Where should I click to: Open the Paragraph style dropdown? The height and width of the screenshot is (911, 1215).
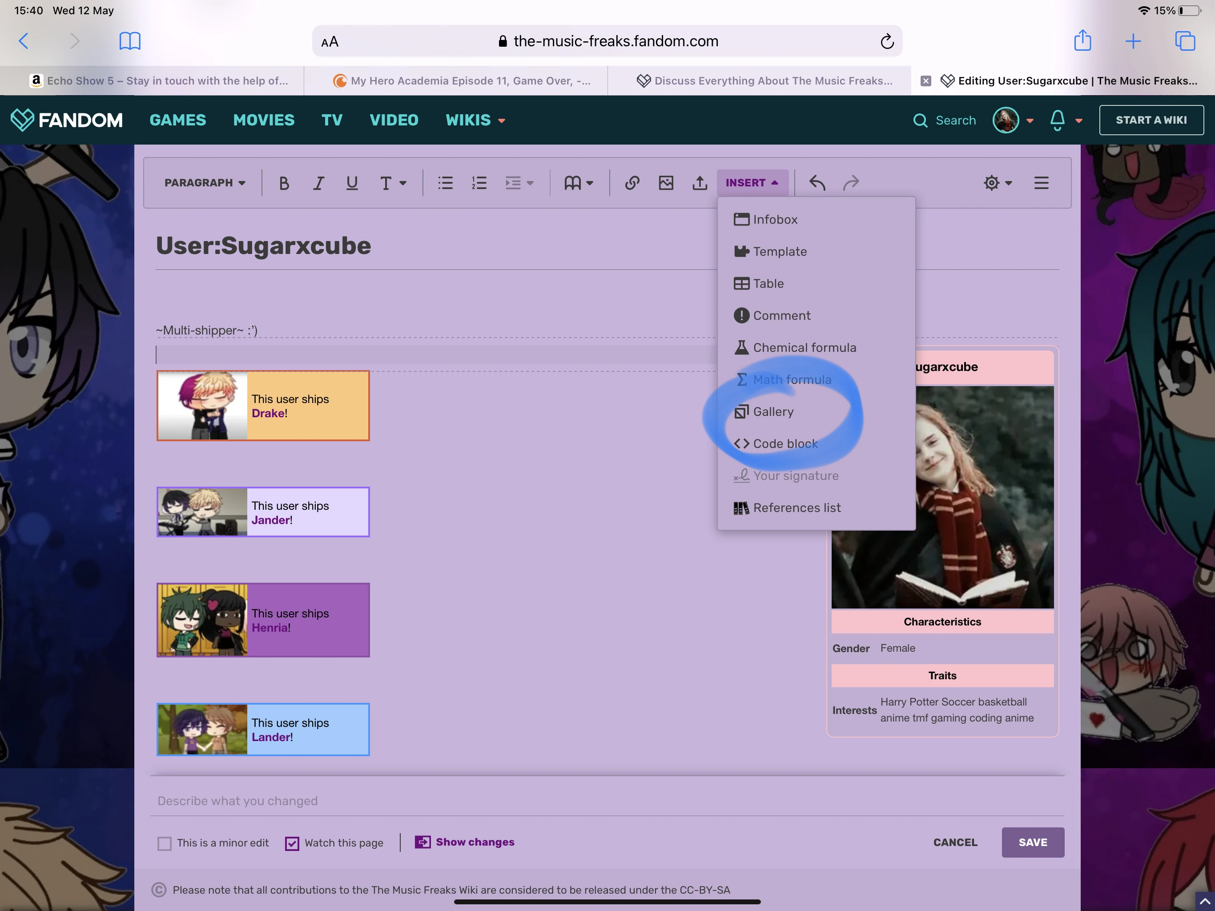click(204, 183)
